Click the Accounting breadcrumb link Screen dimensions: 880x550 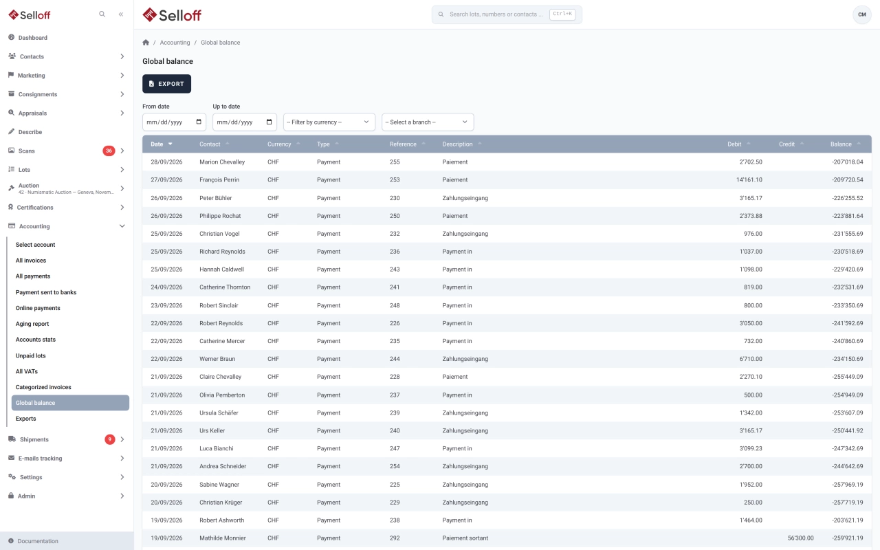[175, 43]
